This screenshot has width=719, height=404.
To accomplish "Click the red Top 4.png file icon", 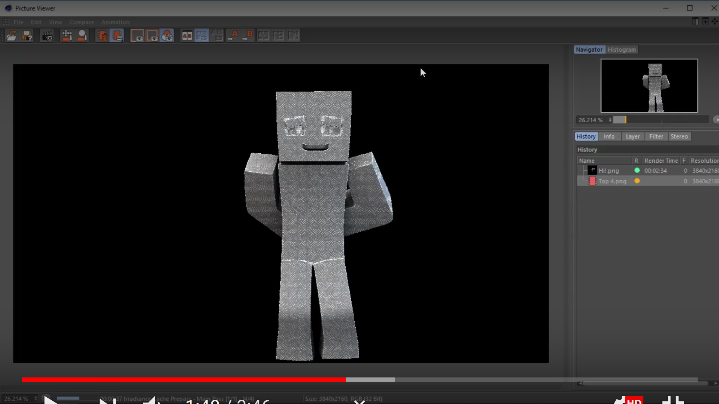I will pyautogui.click(x=592, y=181).
